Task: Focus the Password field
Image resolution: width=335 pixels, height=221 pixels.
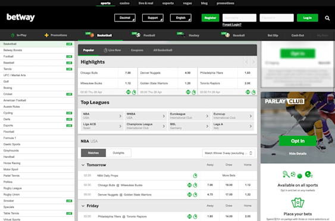Action: (277, 18)
